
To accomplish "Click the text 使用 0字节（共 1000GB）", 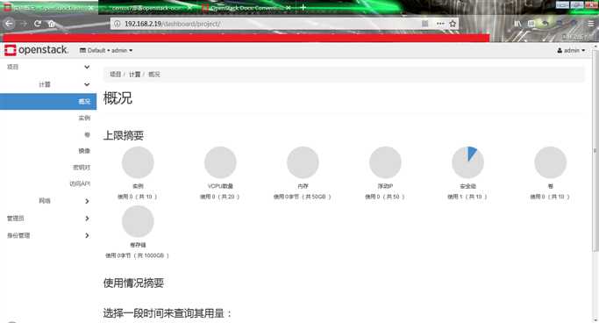I will (x=137, y=255).
